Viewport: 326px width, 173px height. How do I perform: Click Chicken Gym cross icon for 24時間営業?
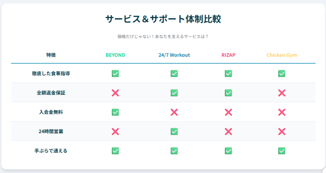click(282, 131)
